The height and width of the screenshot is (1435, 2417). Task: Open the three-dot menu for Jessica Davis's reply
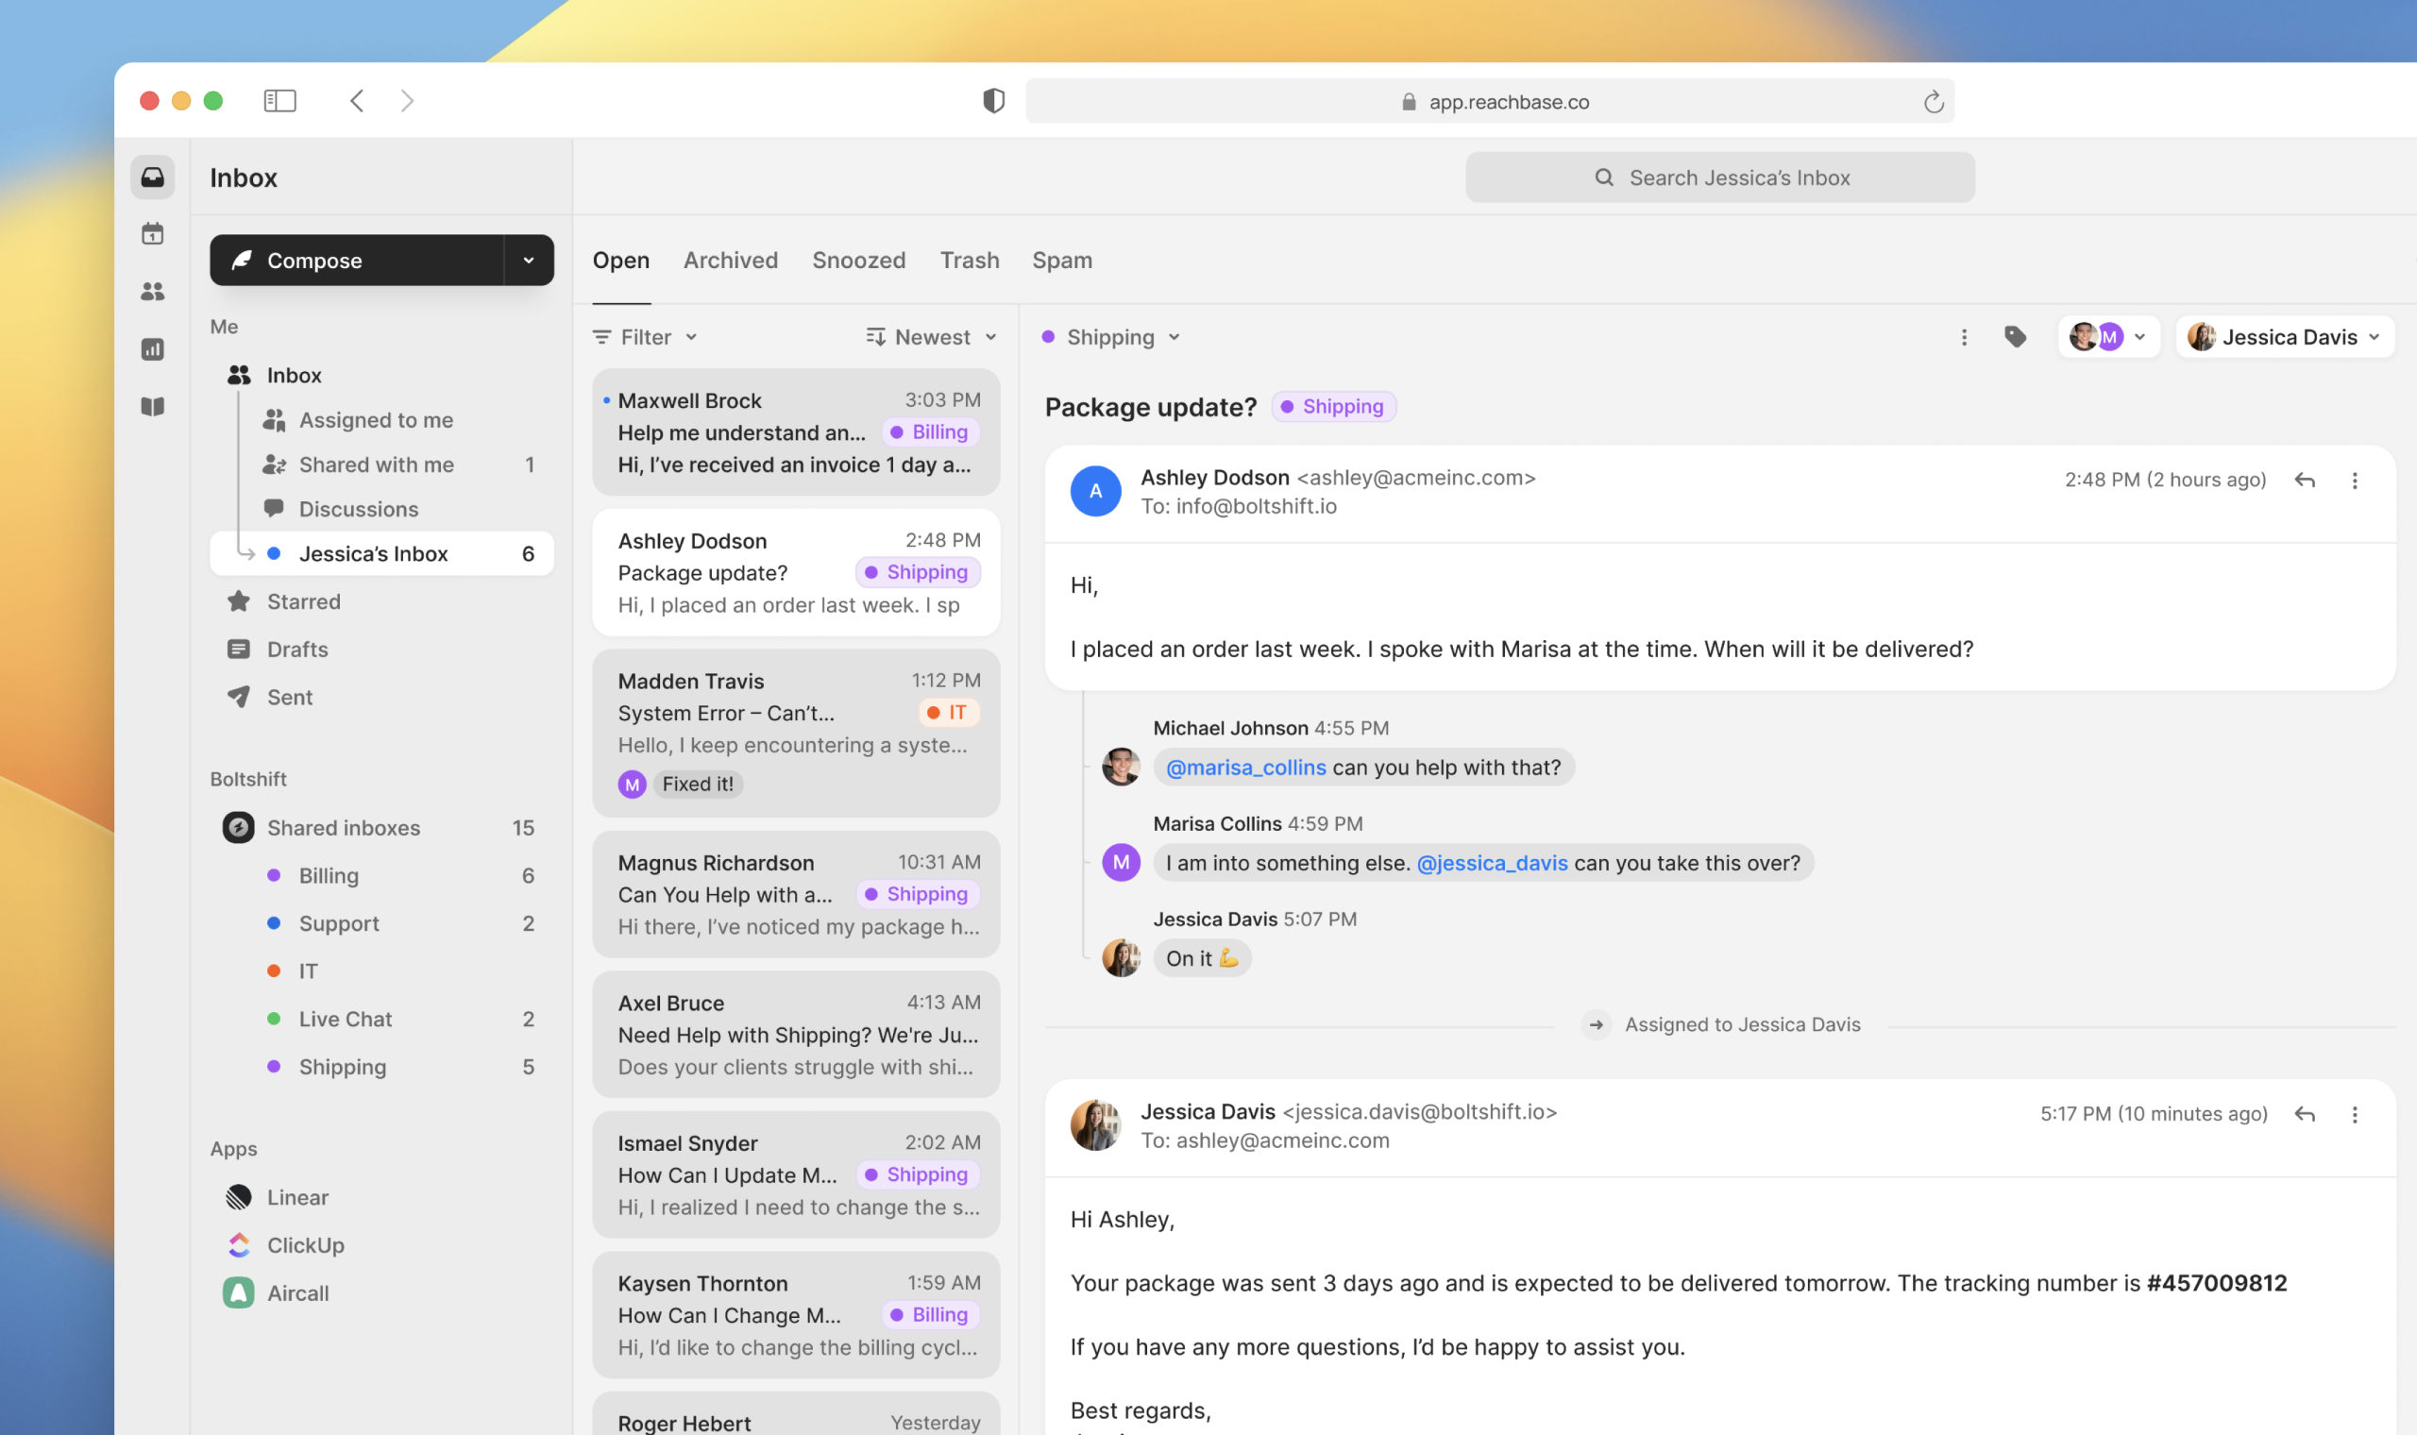pos(2355,1114)
